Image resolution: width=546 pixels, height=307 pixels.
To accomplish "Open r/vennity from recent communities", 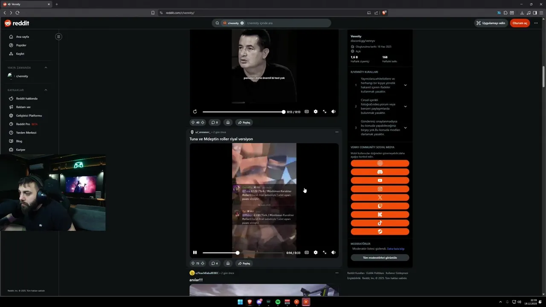I will pos(22,76).
